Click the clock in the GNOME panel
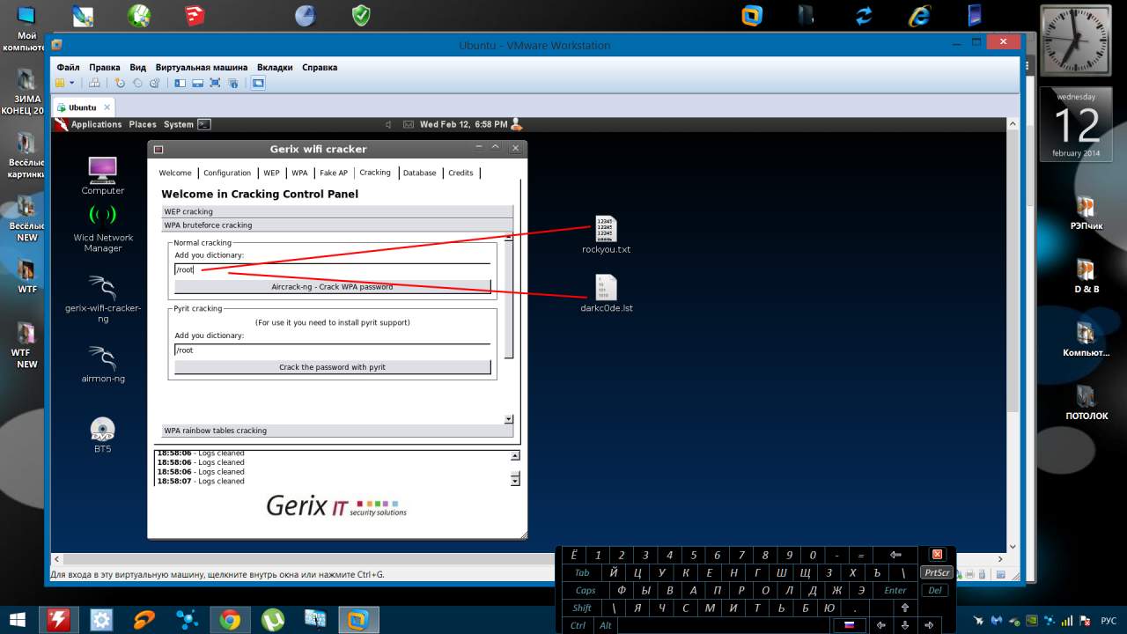 pyautogui.click(x=463, y=124)
